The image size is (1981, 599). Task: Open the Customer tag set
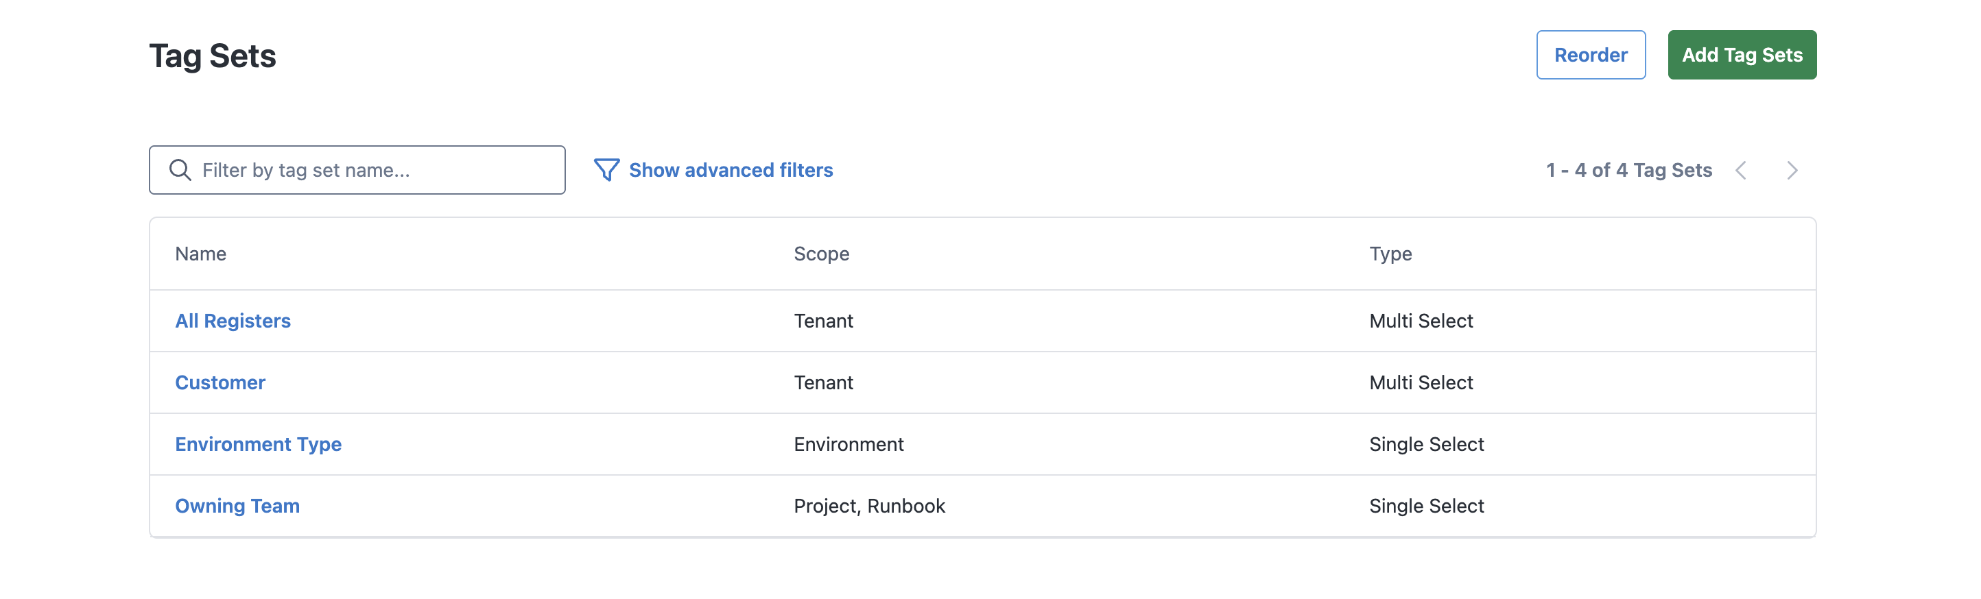tap(220, 382)
